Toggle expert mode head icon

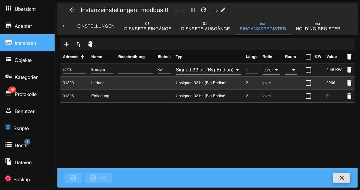pyautogui.click(x=90, y=44)
